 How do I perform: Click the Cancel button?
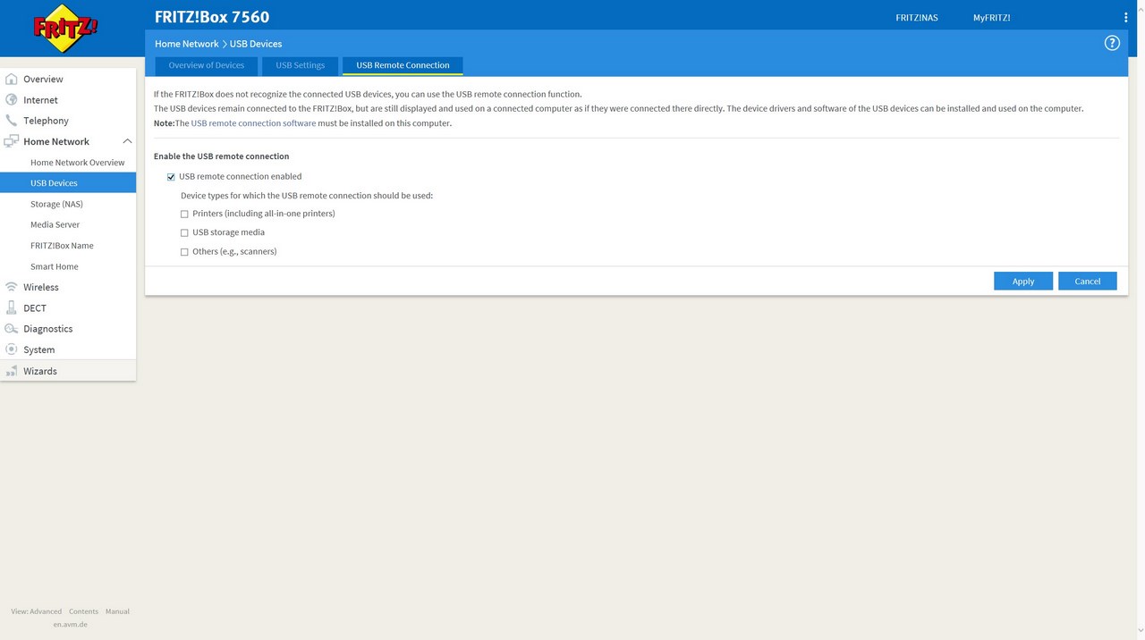pos(1088,281)
